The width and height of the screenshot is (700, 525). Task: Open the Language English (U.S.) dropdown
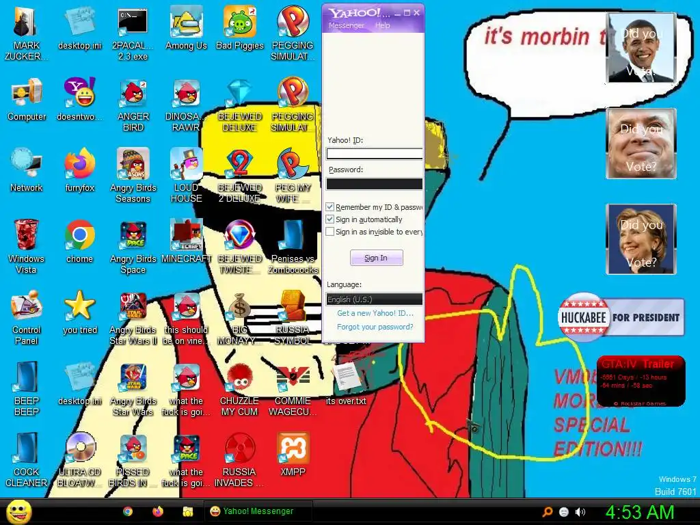click(374, 299)
